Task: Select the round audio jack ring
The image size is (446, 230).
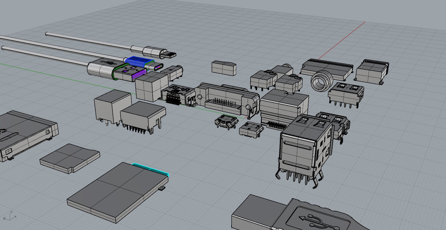Action: point(320,81)
